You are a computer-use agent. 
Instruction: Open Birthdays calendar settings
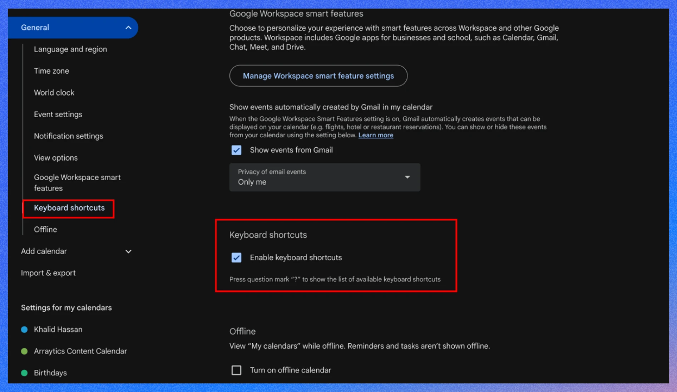pos(50,373)
